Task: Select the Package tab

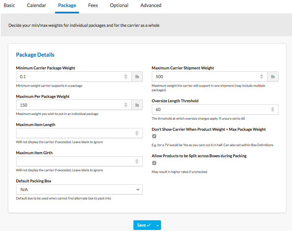Action: (x=67, y=5)
